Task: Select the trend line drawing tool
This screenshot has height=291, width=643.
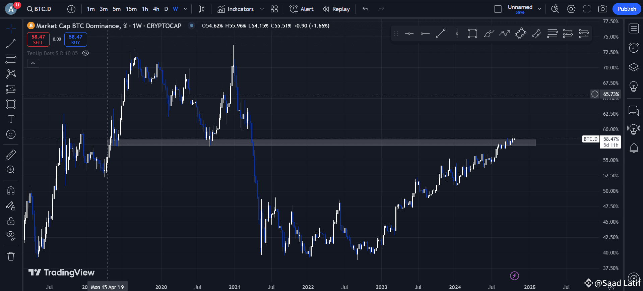Action: point(11,44)
